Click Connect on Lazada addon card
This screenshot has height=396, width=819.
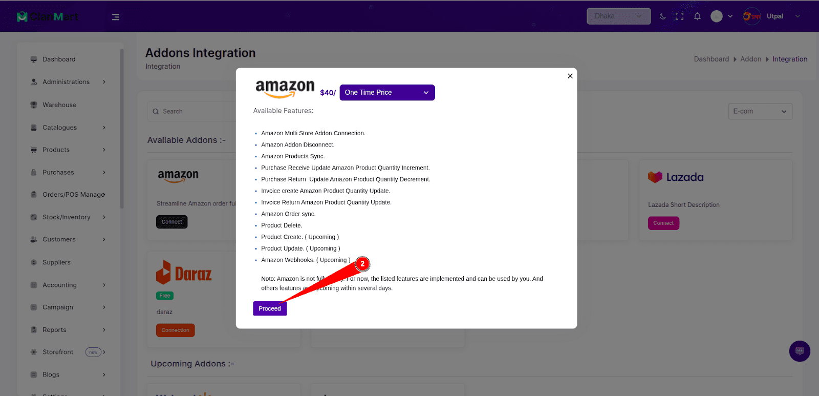coord(663,223)
